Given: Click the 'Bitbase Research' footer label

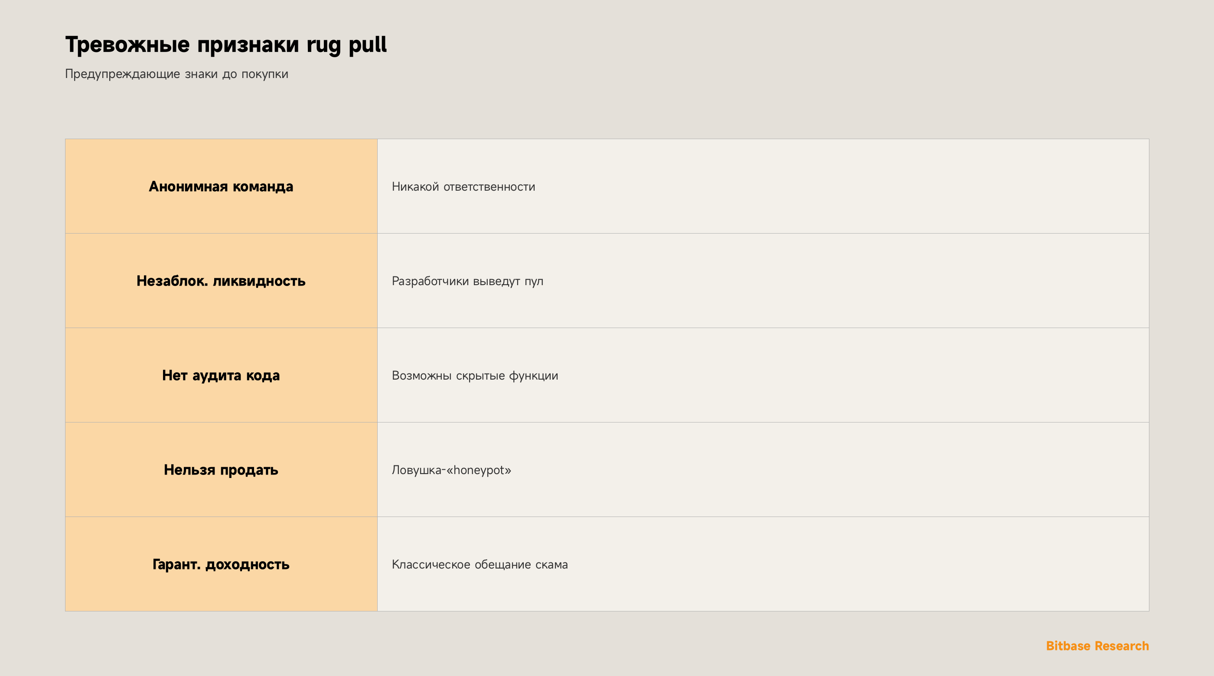Looking at the screenshot, I should coord(1097,646).
